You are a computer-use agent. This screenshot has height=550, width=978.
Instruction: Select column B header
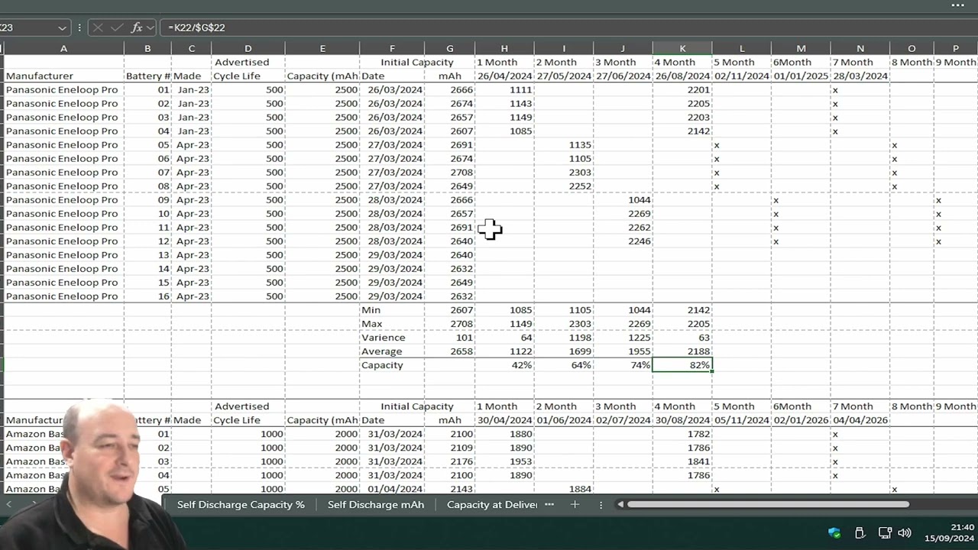click(x=147, y=48)
